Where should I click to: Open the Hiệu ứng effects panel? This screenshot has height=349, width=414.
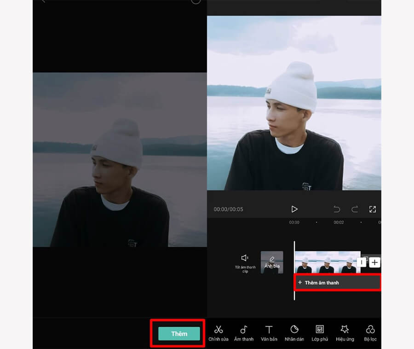tap(345, 332)
